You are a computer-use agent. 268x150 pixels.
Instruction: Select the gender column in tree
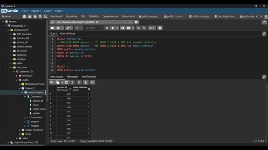36,113
